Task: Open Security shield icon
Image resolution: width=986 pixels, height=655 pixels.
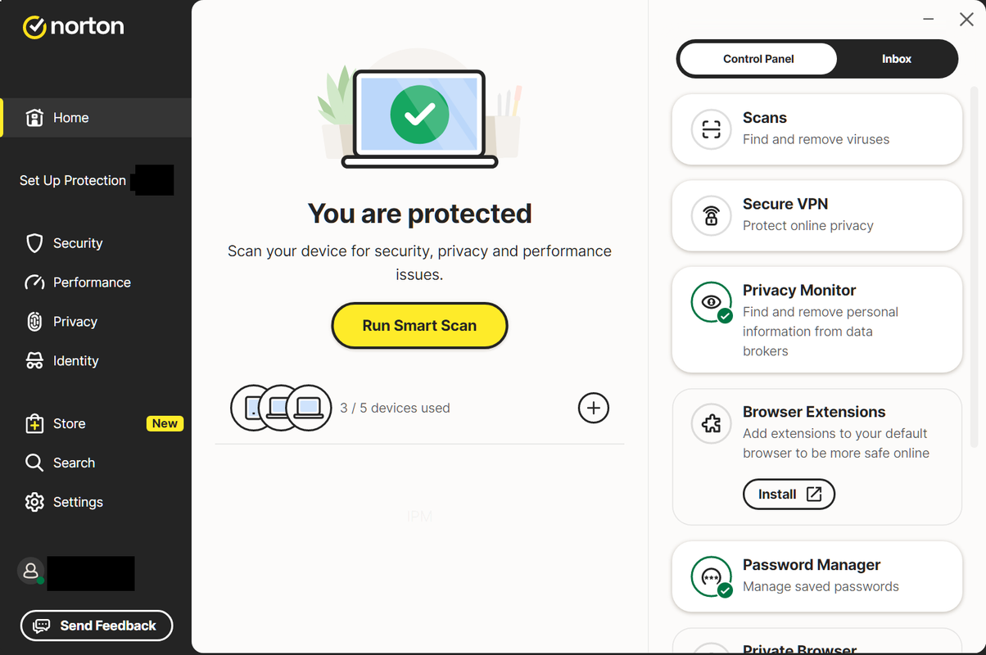Action: click(34, 243)
